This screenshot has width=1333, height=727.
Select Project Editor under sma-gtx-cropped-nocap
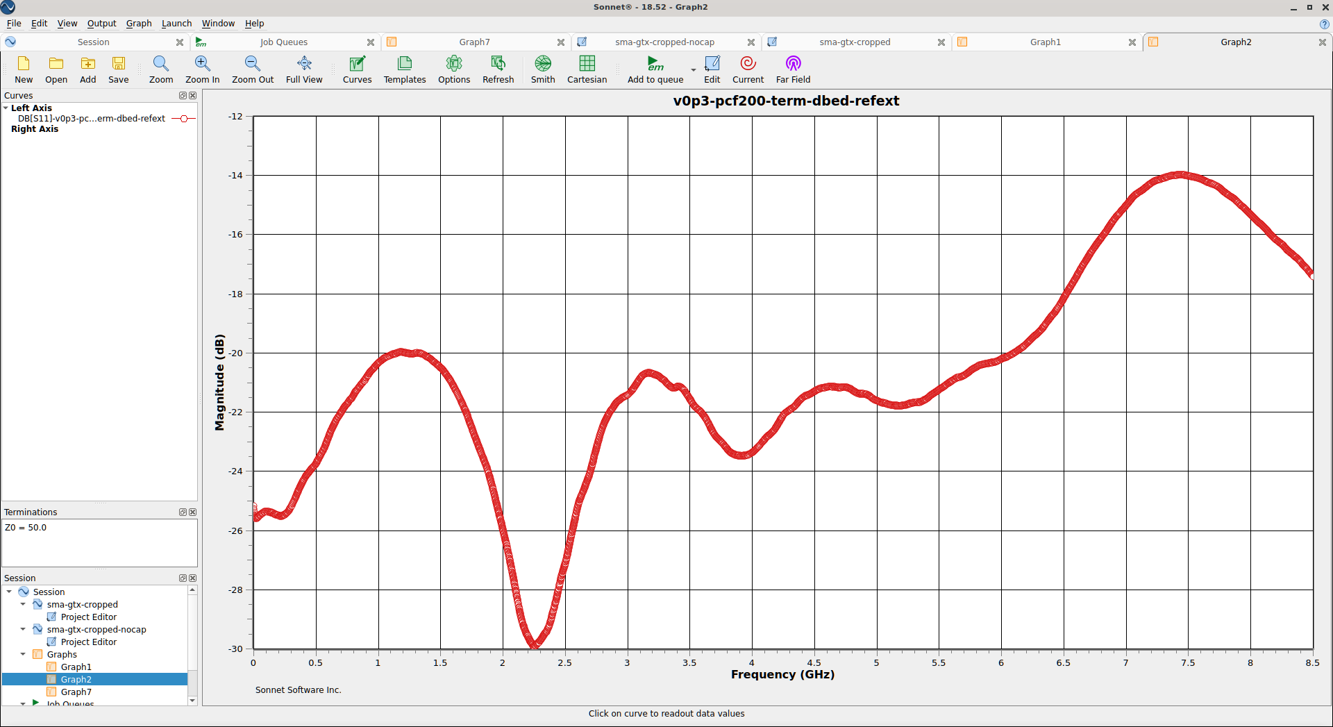tap(88, 642)
